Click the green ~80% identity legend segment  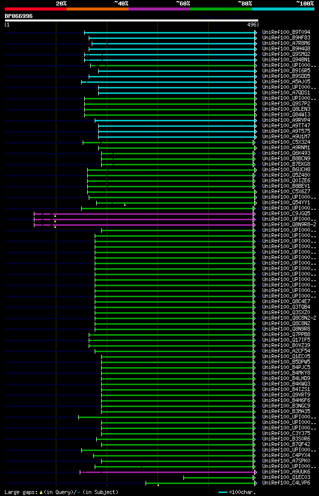tap(221, 9)
